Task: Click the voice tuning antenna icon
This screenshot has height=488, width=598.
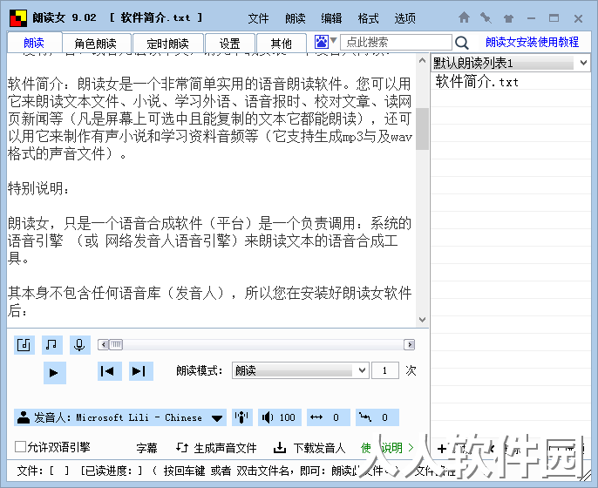Action: click(241, 417)
